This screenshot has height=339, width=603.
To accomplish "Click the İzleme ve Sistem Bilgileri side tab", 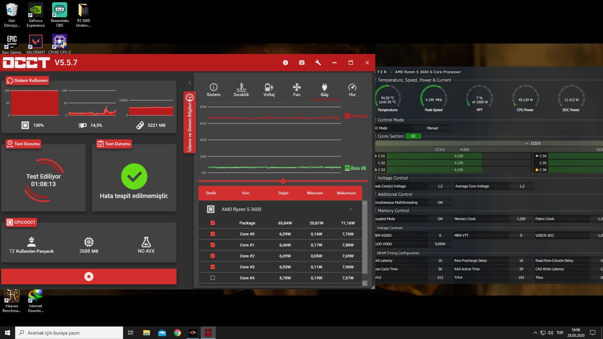I will pyautogui.click(x=190, y=122).
